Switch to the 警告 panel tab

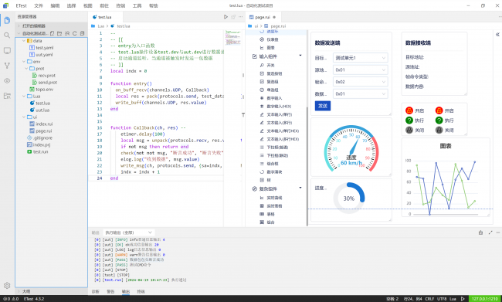coord(110,291)
